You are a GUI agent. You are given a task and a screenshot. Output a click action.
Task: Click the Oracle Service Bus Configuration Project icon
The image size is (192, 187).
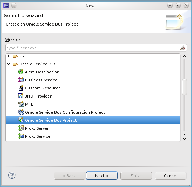[x=21, y=112]
